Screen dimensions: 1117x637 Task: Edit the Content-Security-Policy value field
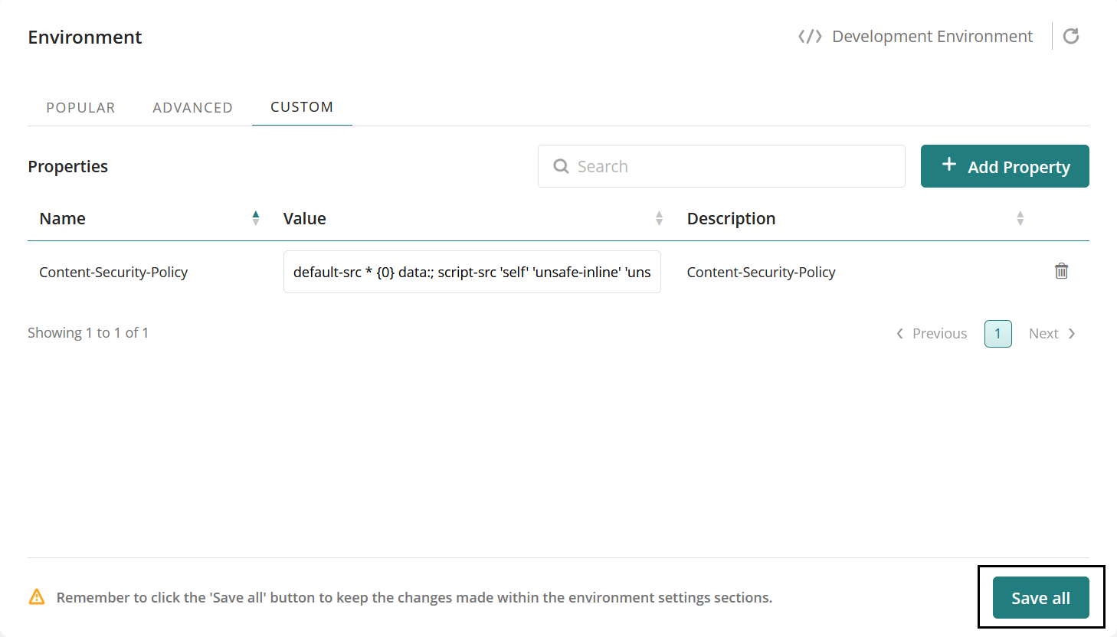[472, 272]
